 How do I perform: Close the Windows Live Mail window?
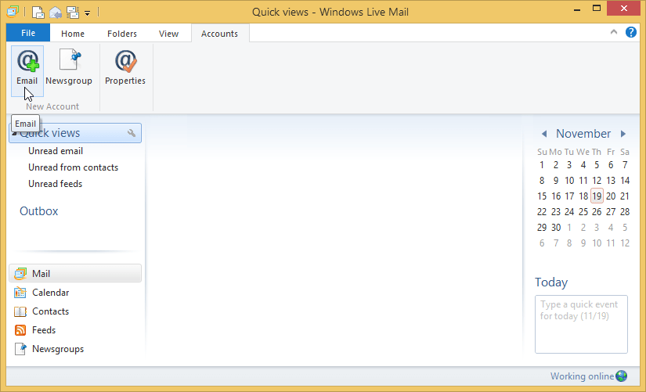point(624,9)
